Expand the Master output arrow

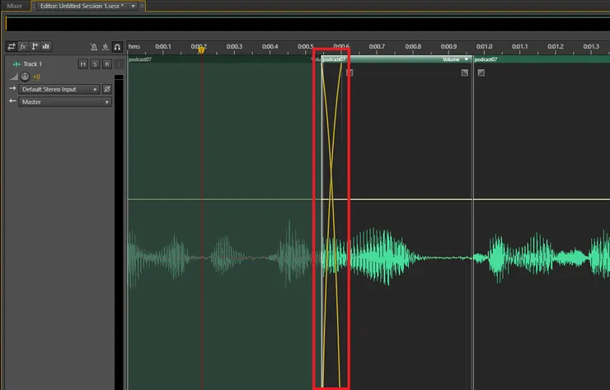(107, 102)
